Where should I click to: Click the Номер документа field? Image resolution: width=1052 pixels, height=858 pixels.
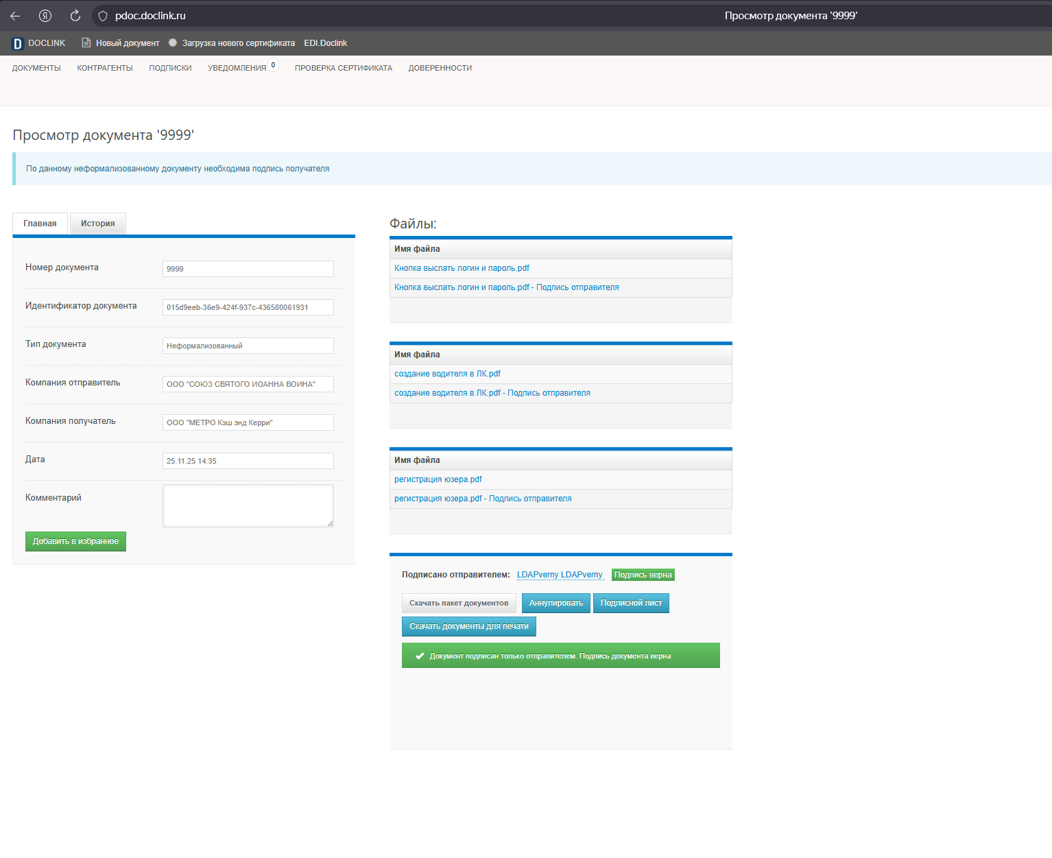point(248,269)
